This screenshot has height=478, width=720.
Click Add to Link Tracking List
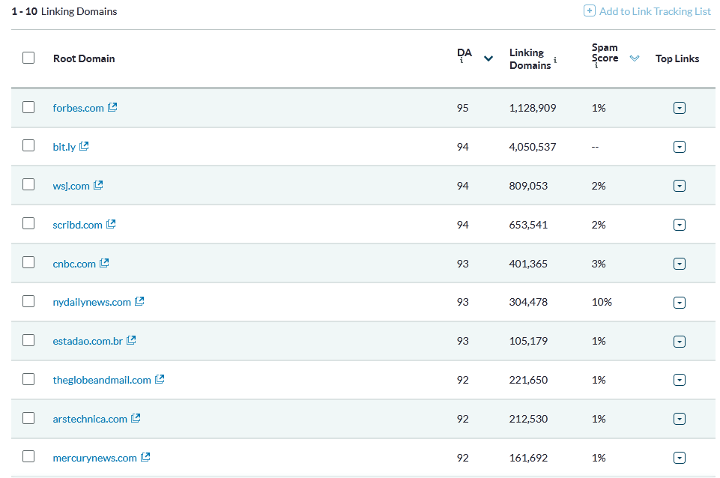tap(655, 11)
